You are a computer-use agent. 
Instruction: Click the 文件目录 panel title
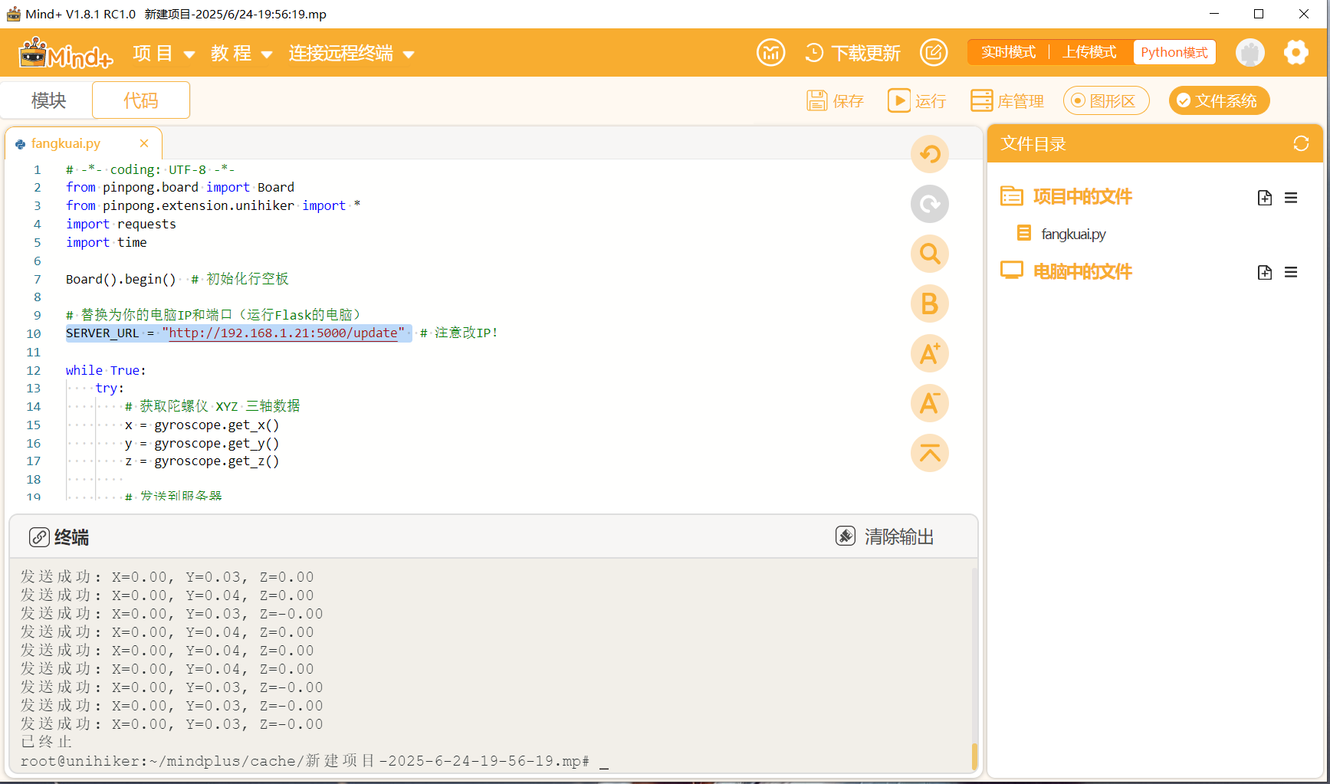point(1033,143)
